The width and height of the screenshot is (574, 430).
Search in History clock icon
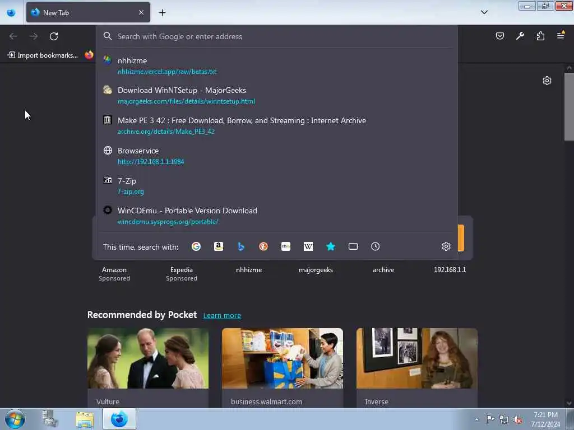375,246
